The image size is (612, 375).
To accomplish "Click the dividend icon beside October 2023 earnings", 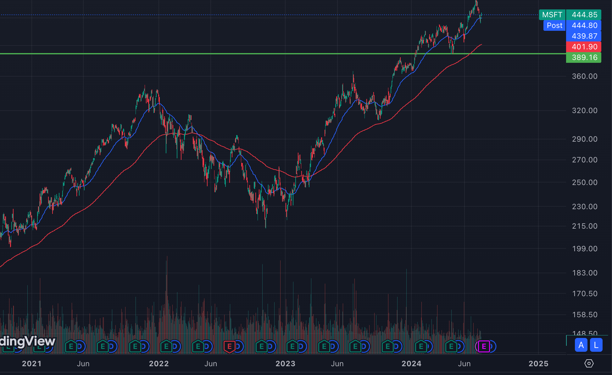I will (x=397, y=346).
